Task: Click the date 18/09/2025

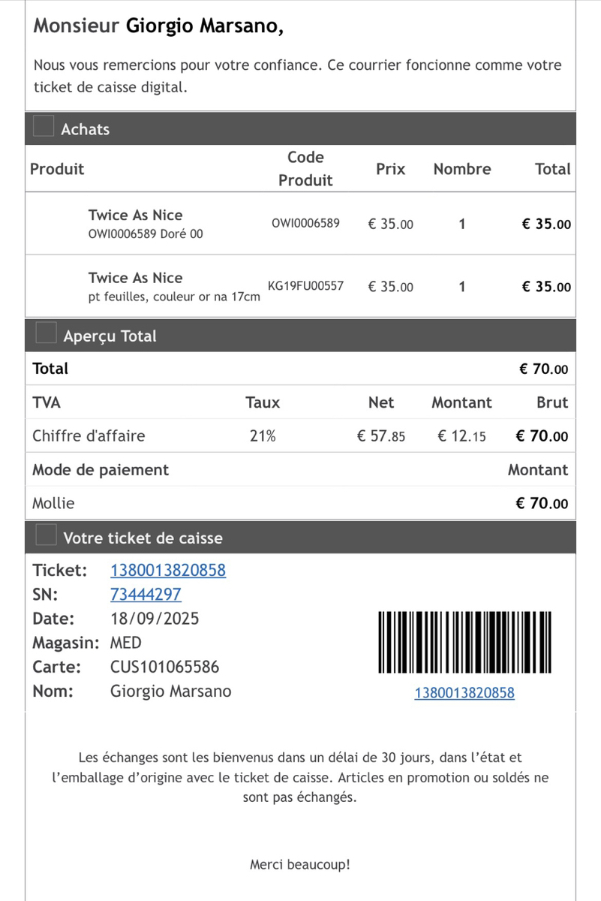Action: (x=155, y=619)
